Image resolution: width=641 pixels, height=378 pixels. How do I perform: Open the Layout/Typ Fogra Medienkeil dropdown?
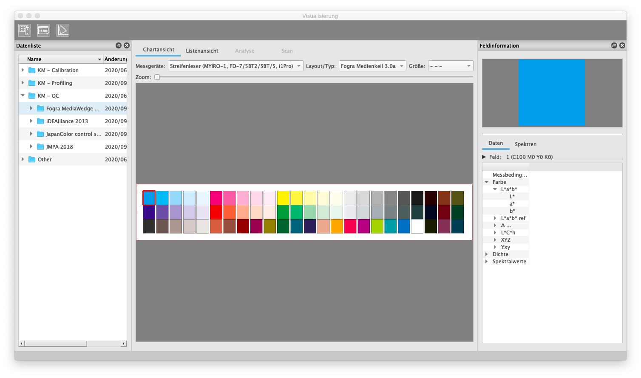pyautogui.click(x=372, y=66)
